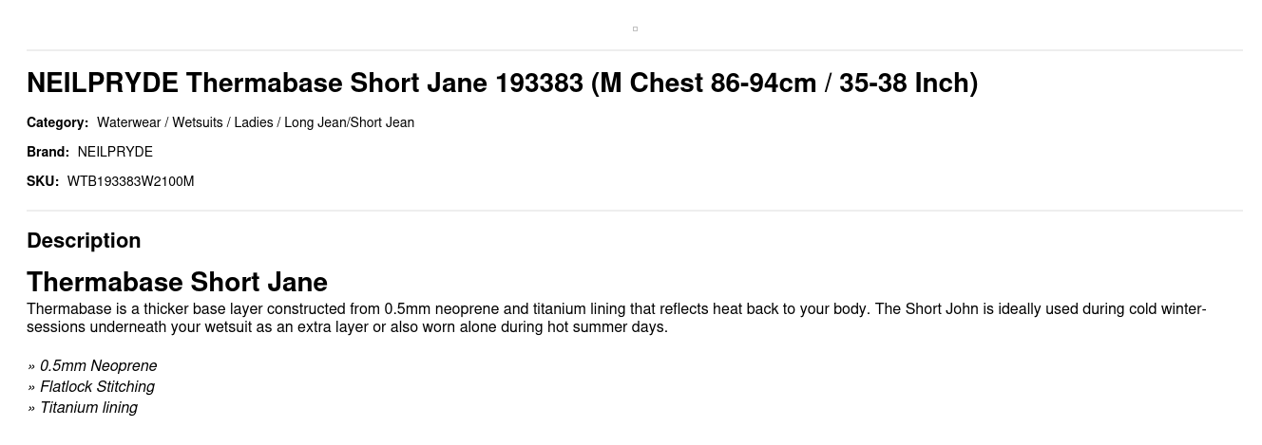Click the Flatlock Stitching bullet item
The width and height of the screenshot is (1262, 445).
[97, 387]
